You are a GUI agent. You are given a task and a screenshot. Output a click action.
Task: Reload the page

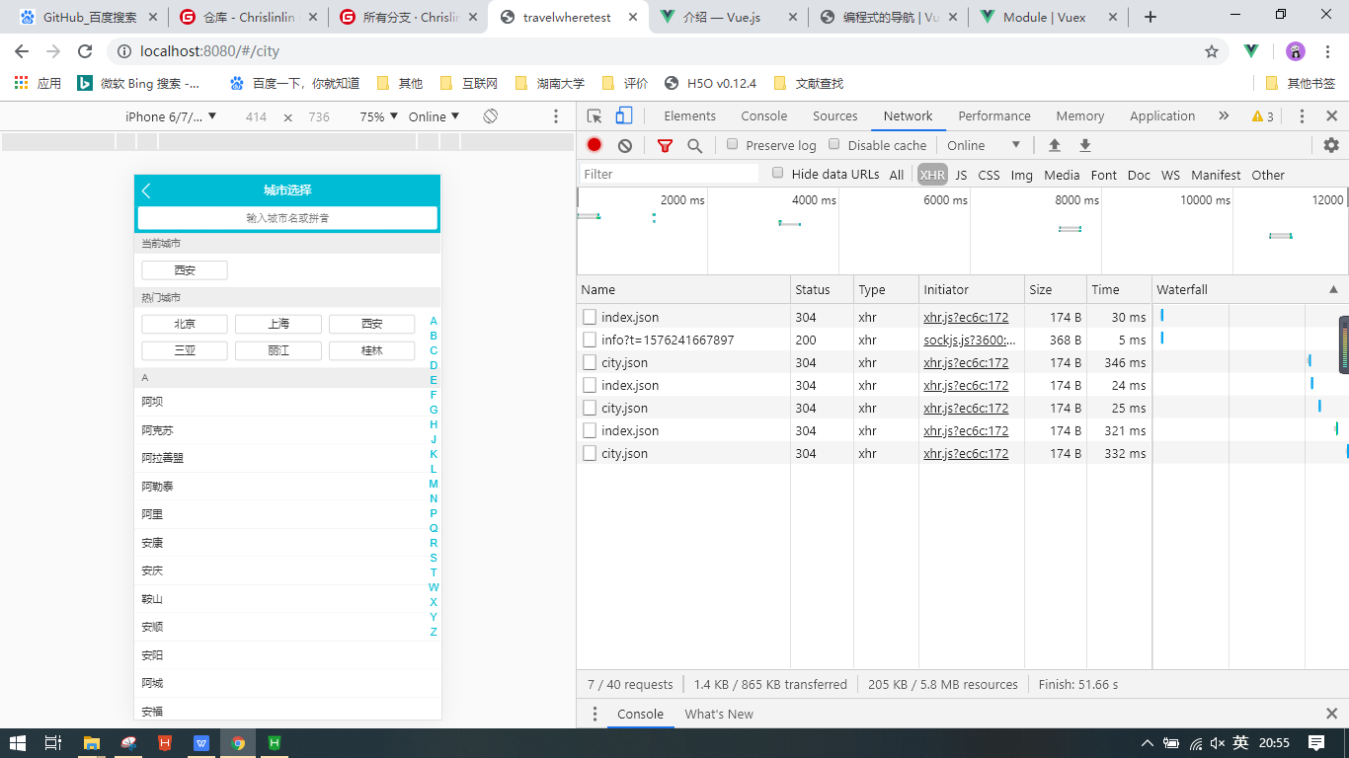85,51
